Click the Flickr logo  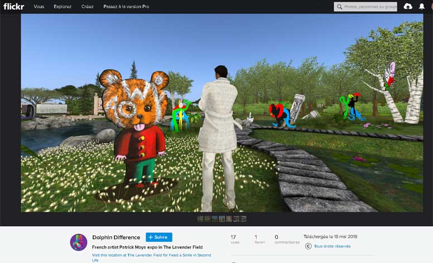(13, 7)
